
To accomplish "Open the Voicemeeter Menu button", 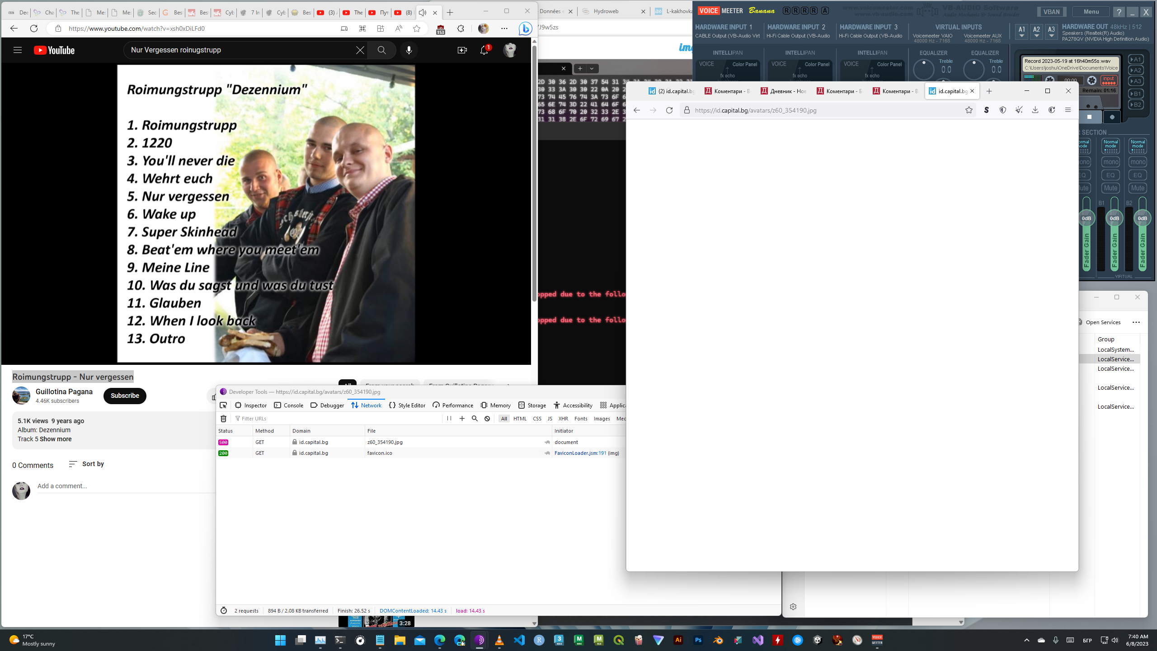I will pyautogui.click(x=1091, y=12).
